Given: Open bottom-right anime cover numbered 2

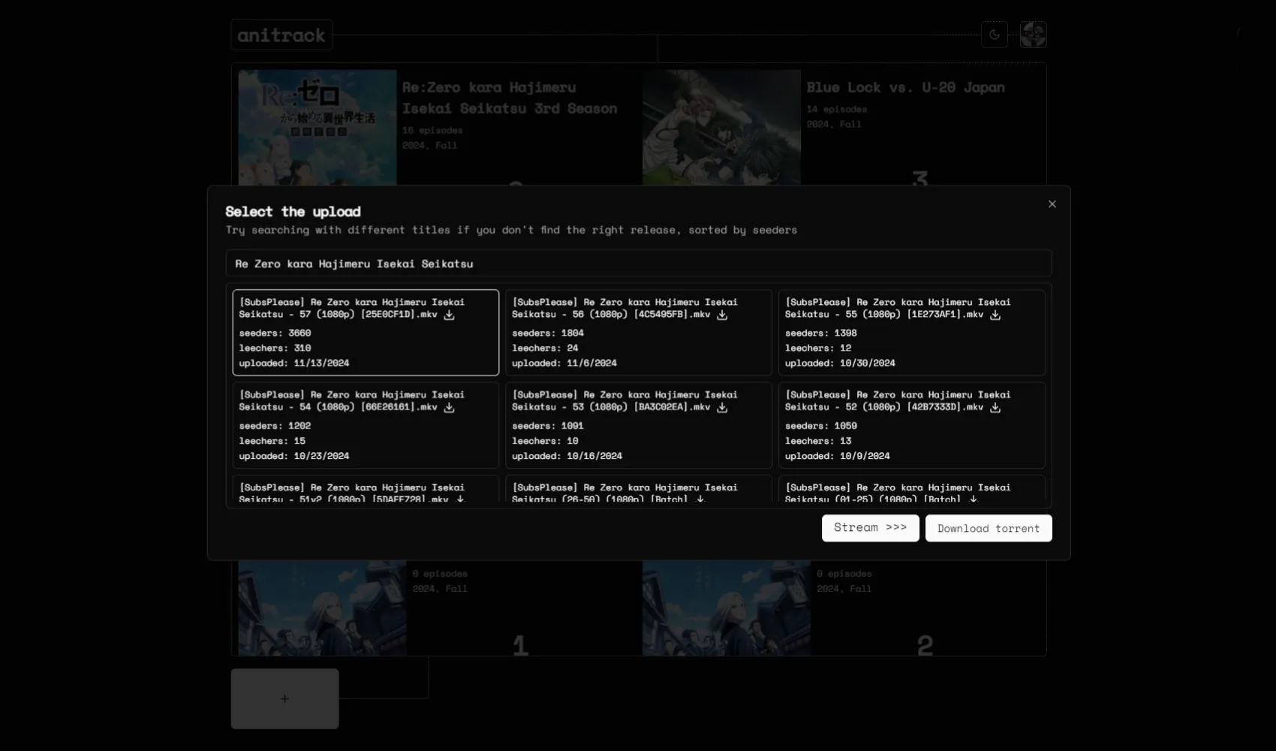Looking at the screenshot, I should (x=727, y=608).
